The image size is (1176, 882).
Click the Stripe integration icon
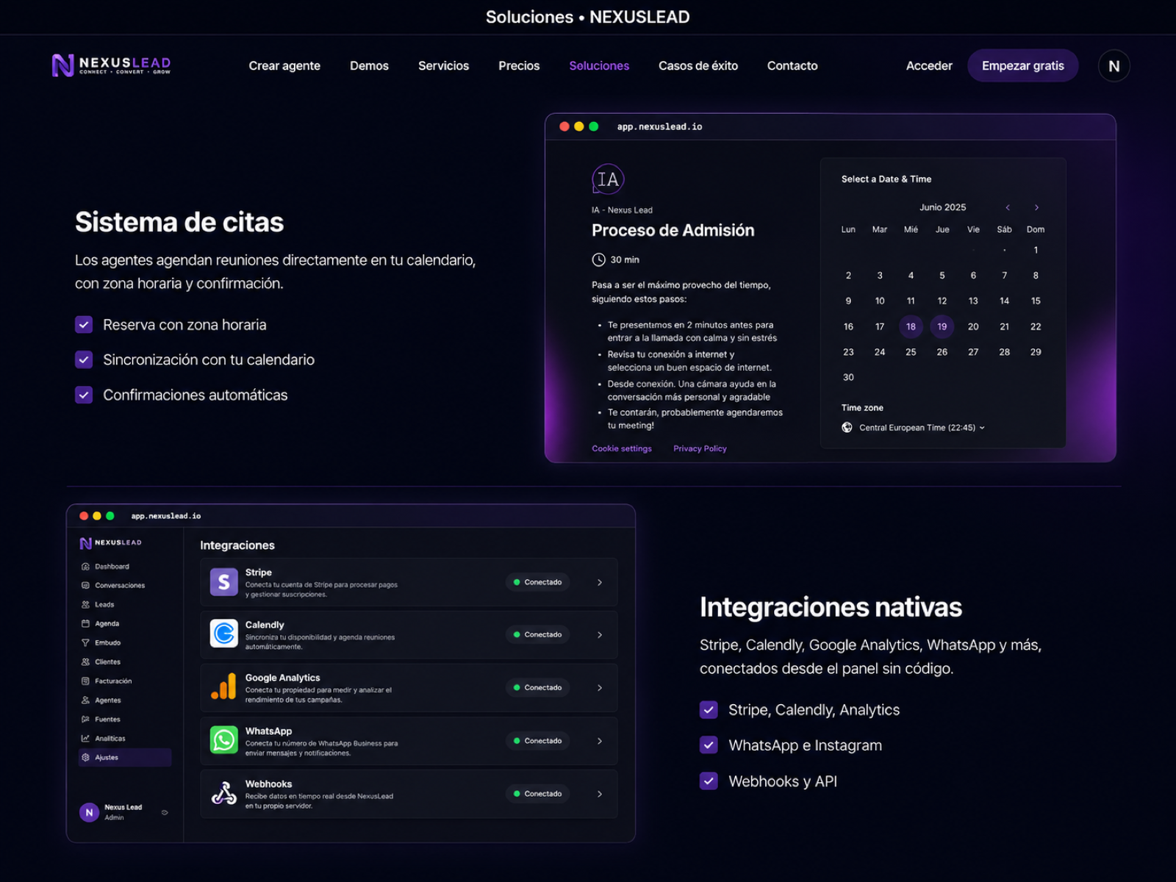224,582
